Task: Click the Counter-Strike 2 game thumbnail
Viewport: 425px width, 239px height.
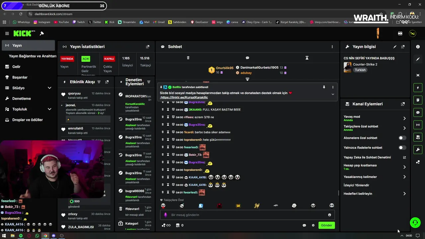Action: click(347, 67)
